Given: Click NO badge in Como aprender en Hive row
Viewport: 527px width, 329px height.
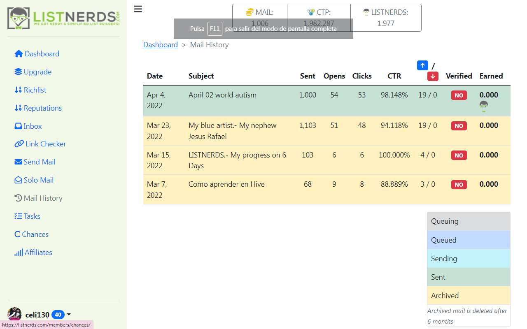Looking at the screenshot, I should (459, 185).
